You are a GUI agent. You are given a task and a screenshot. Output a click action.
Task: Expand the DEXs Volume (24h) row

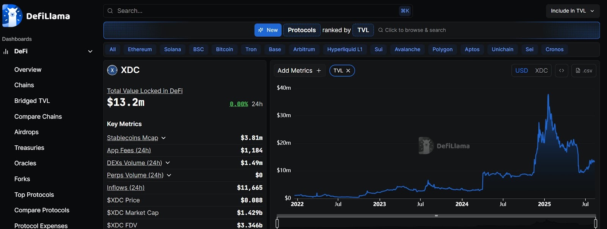(168, 163)
